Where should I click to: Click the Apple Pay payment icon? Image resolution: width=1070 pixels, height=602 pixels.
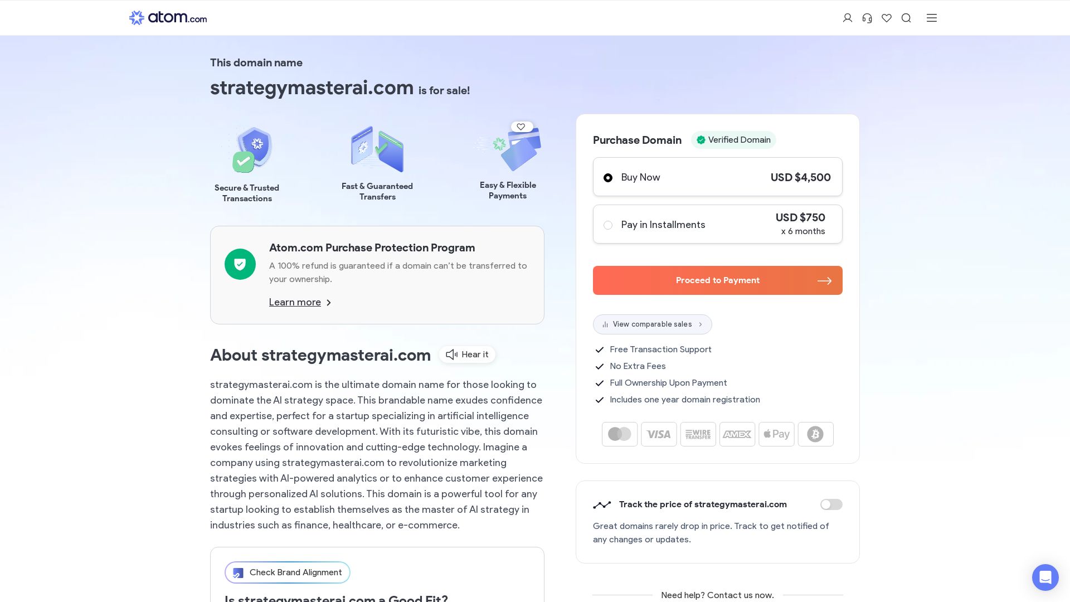coord(776,434)
